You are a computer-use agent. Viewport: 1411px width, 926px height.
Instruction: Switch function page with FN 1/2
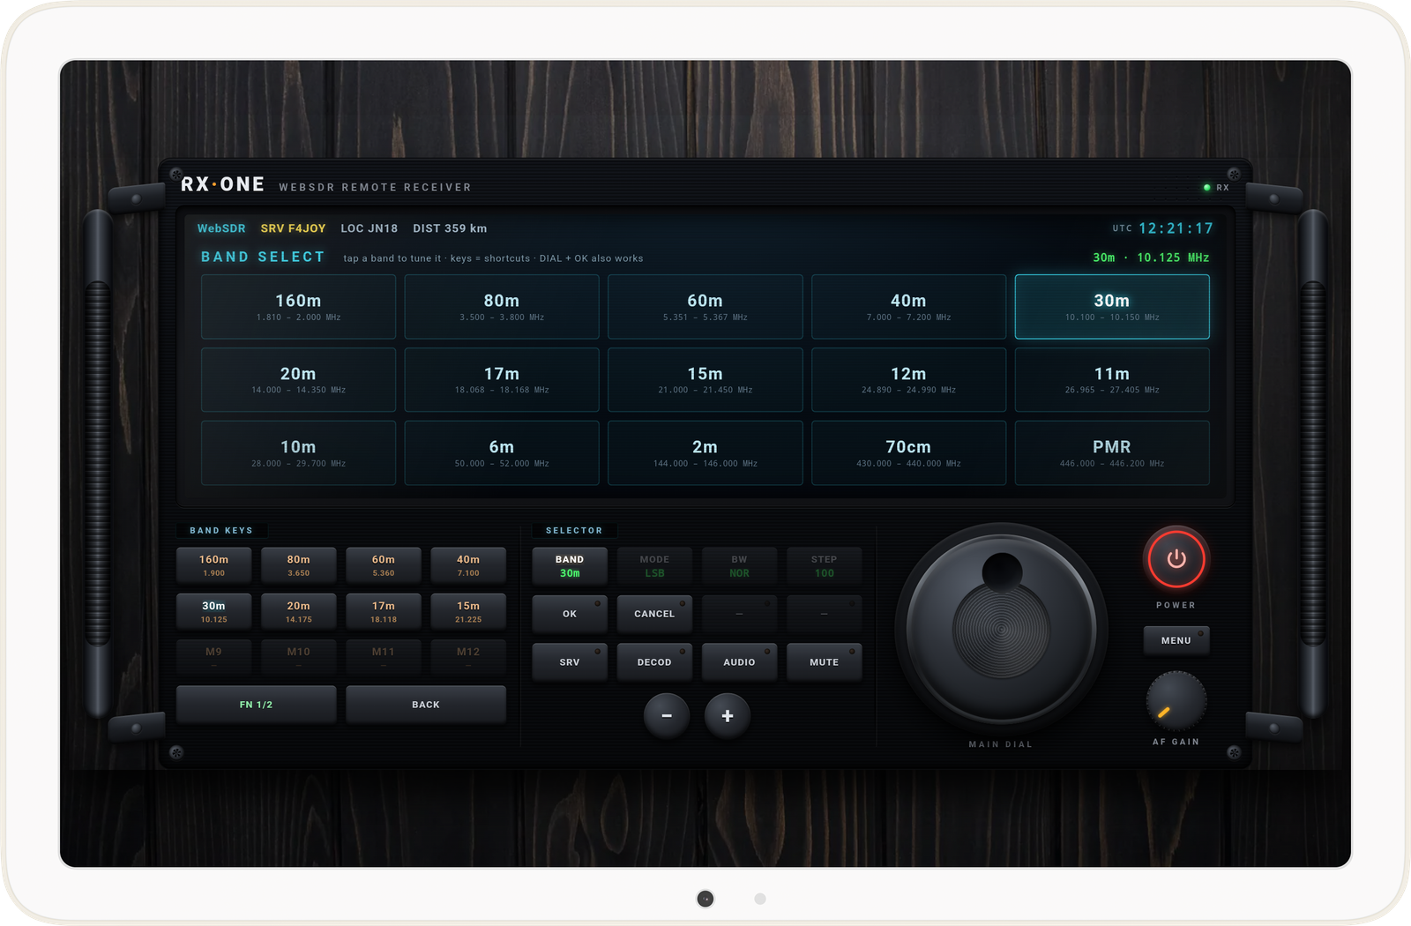(256, 705)
